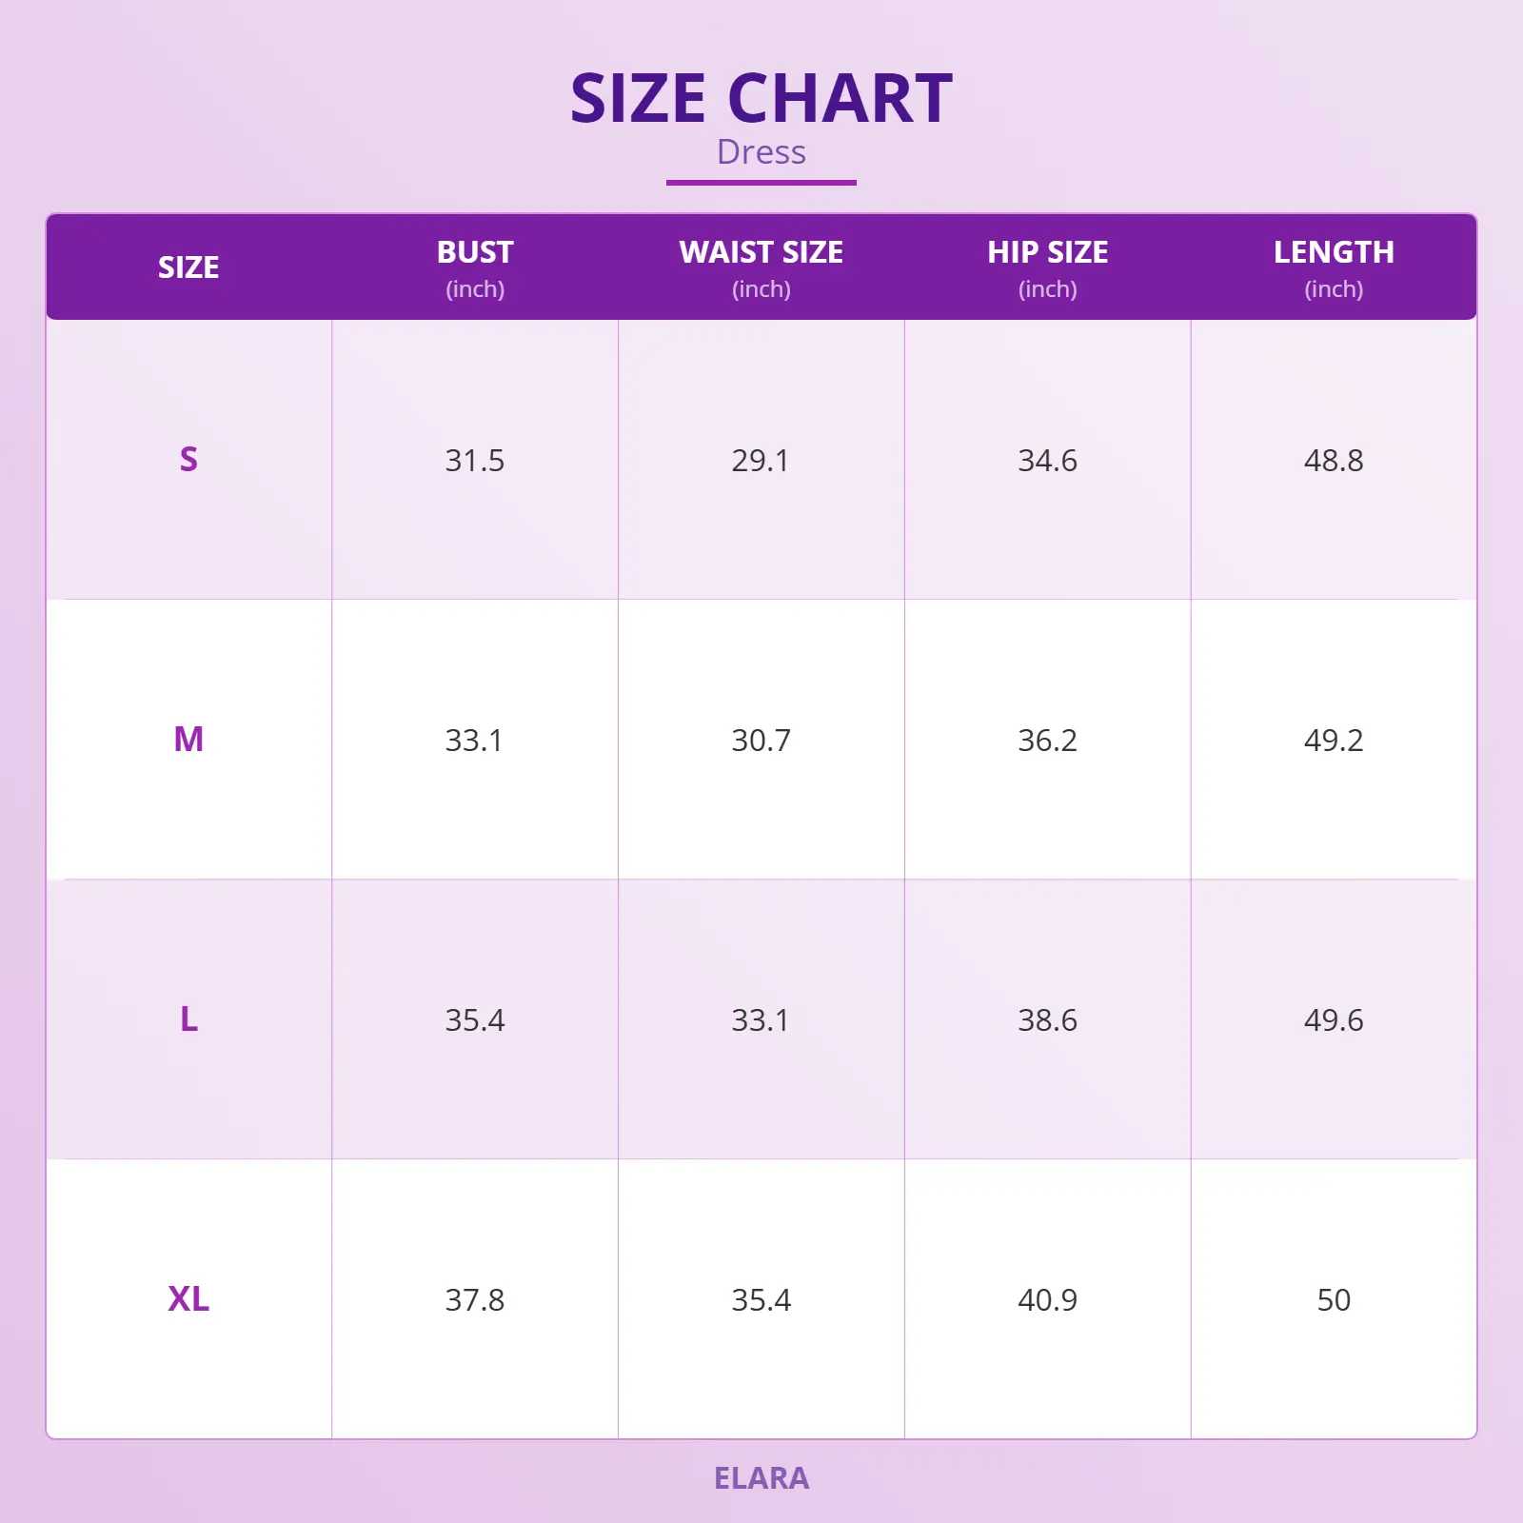Select the XL size row label
Viewport: 1523px width, 1523px height.
(188, 1299)
